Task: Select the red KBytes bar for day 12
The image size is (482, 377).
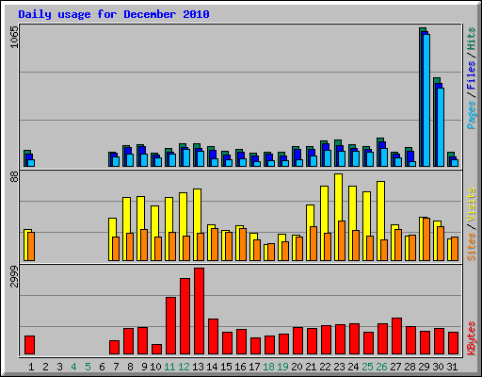Action: (185, 317)
